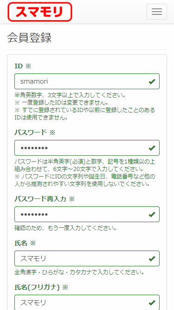Click the 氏名 ※ label
This screenshot has height=310, width=174.
25,243
